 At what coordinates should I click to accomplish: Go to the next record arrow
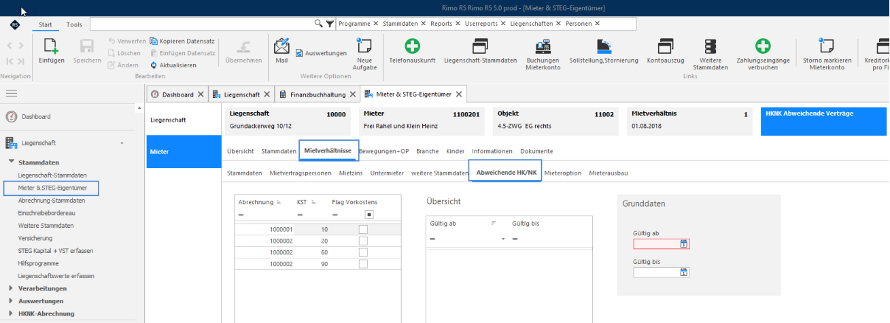pyautogui.click(x=21, y=46)
